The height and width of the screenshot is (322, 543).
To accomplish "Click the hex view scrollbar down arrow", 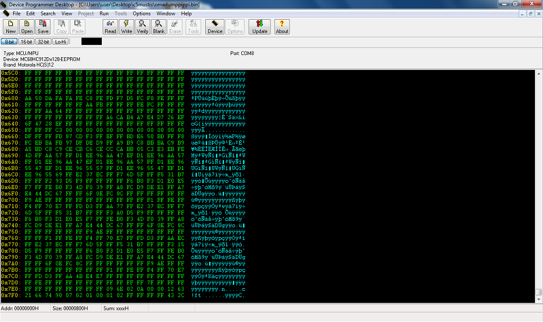I will (x=539, y=300).
